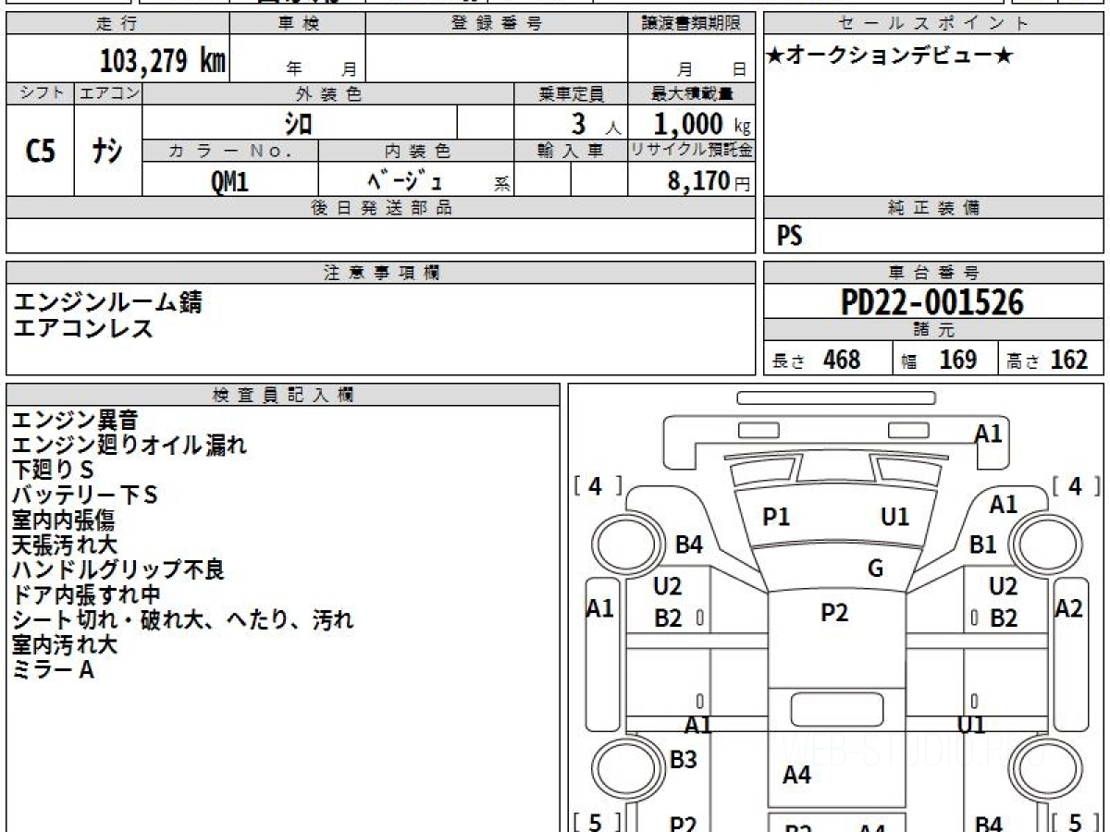Select the width value 幅 169
This screenshot has width=1110, height=832.
click(940, 360)
